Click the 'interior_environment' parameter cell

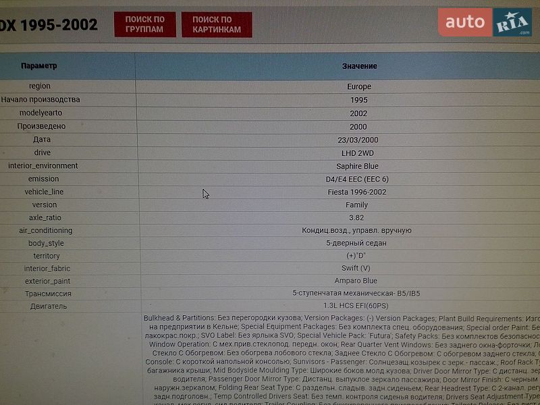click(x=43, y=166)
